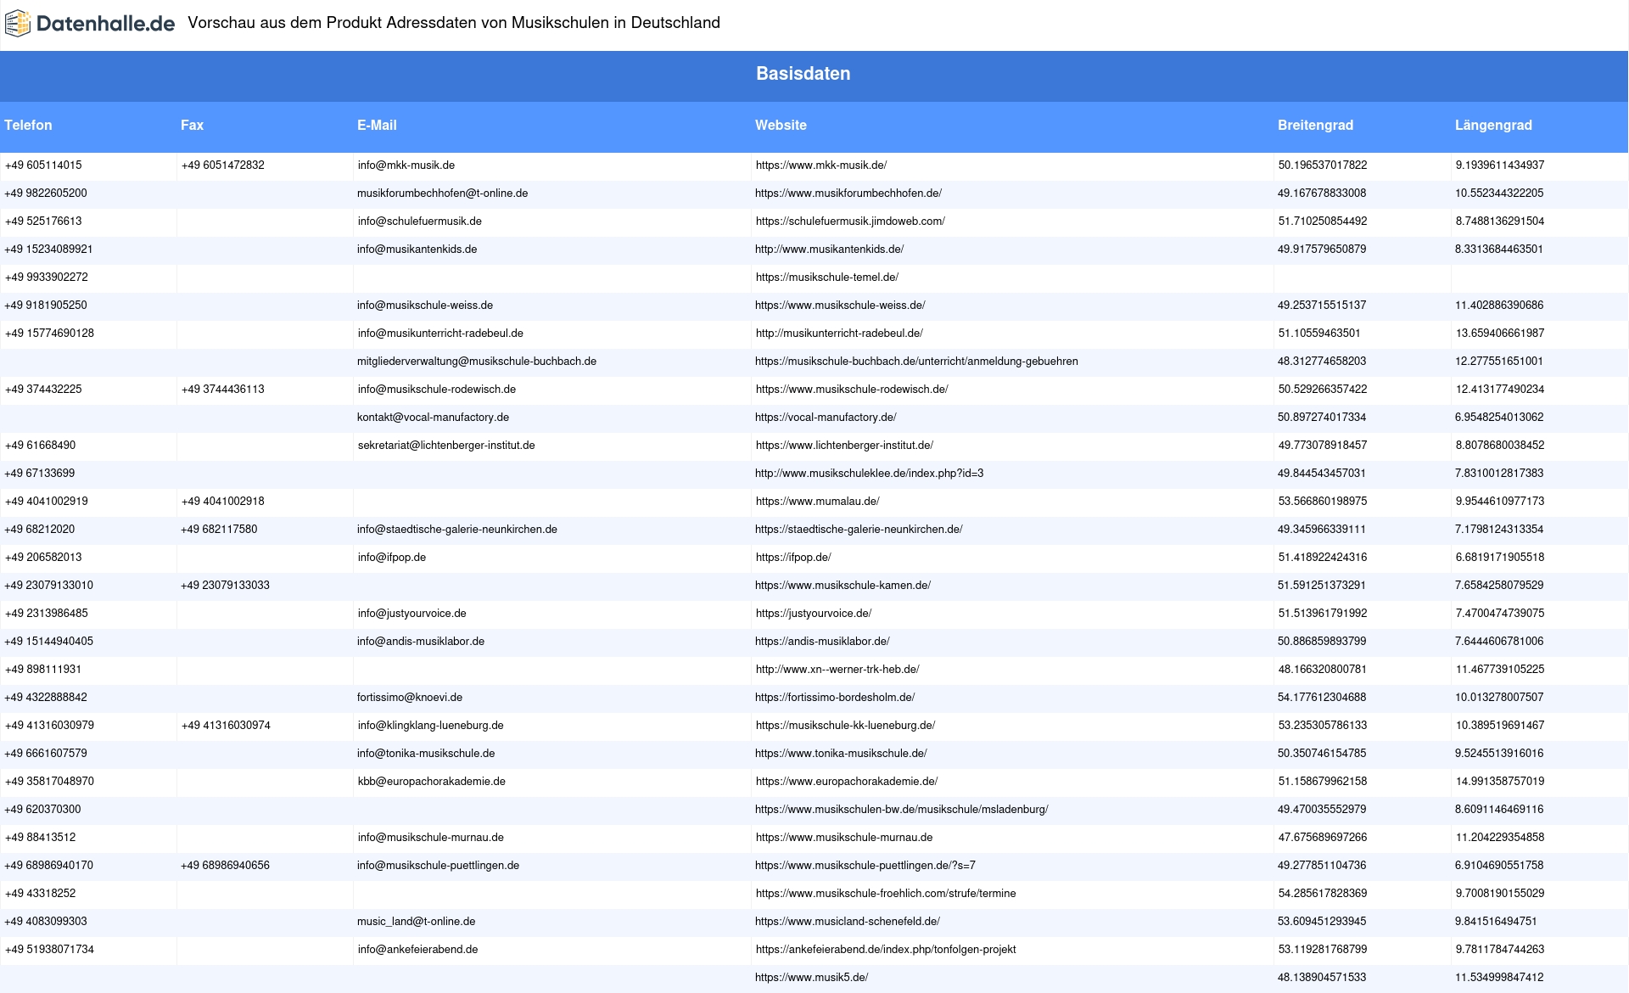Open the tonika-musikschule.de website link
The height and width of the screenshot is (993, 1629).
(841, 754)
